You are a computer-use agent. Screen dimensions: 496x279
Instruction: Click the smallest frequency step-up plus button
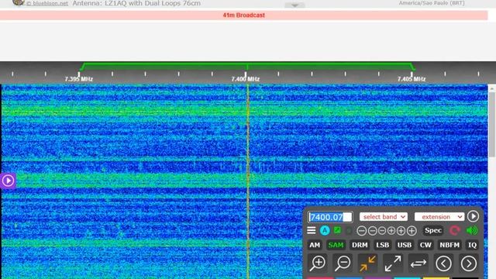(x=391, y=231)
